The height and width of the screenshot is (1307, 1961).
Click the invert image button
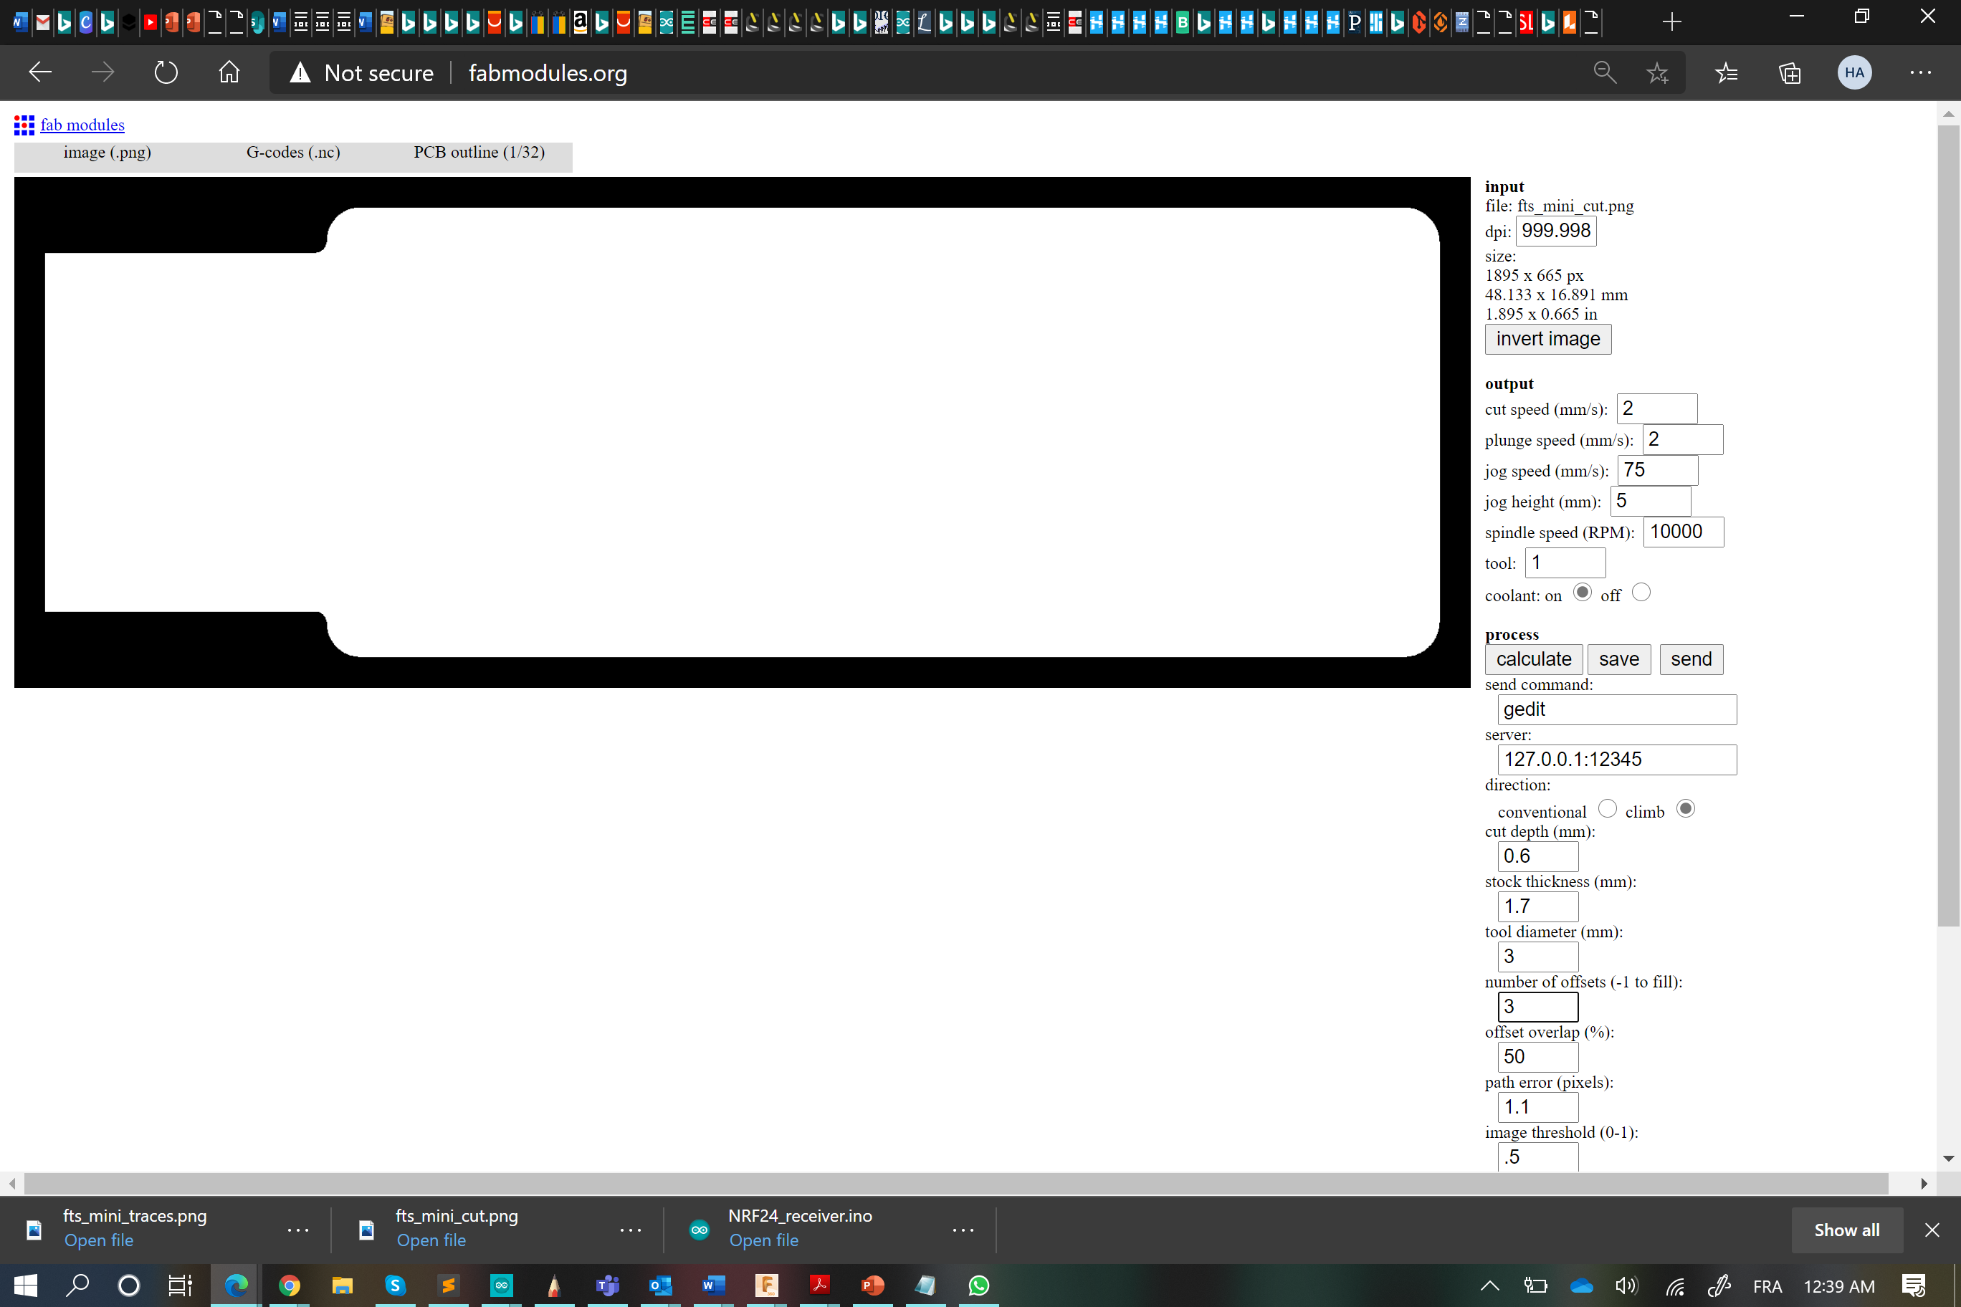point(1547,339)
